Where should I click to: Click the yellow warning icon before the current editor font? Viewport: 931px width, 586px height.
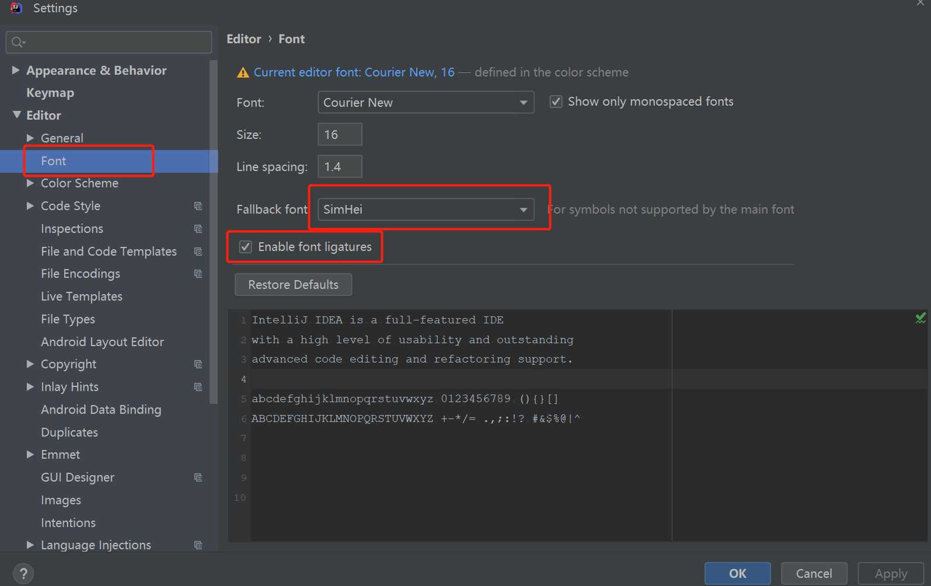coord(243,72)
